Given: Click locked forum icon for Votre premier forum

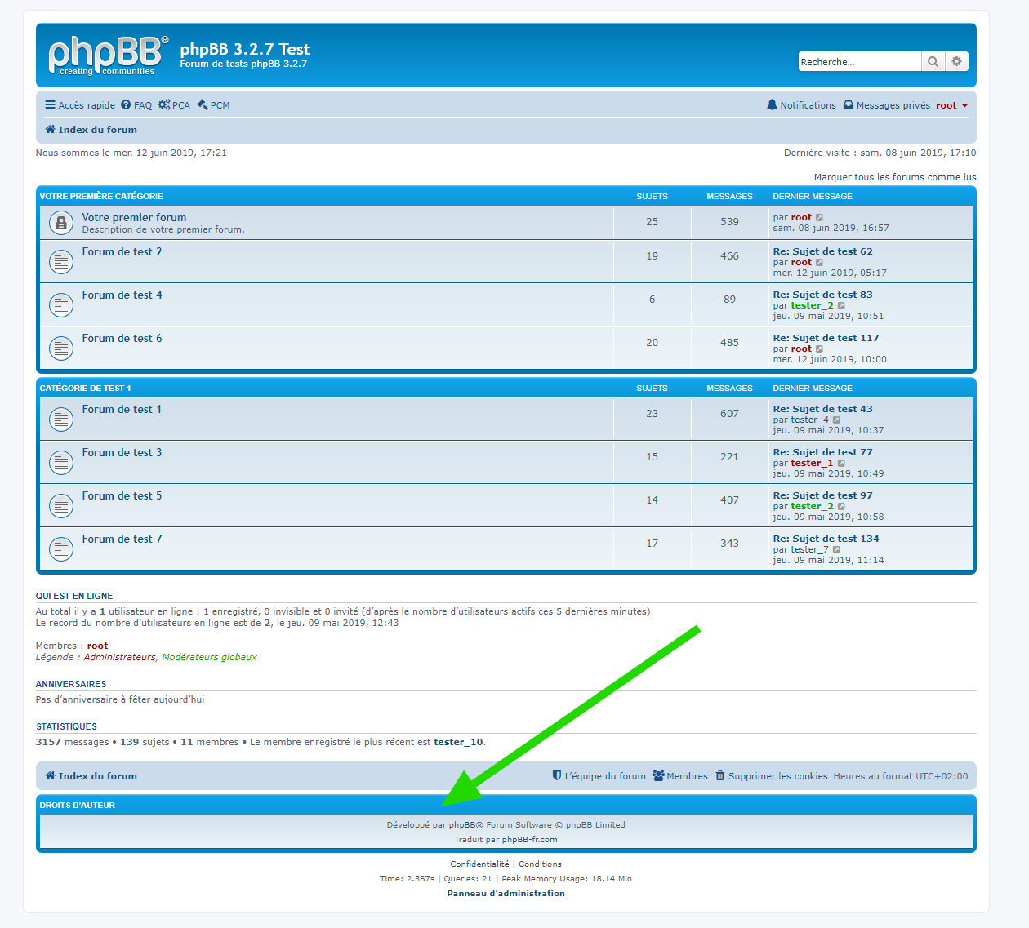Looking at the screenshot, I should coord(61,223).
